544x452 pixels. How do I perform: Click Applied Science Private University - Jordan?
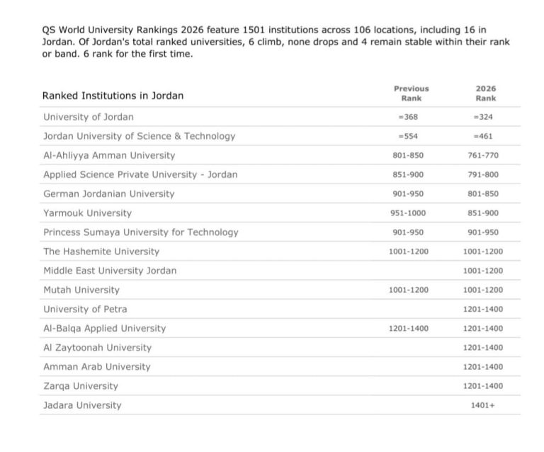point(140,174)
